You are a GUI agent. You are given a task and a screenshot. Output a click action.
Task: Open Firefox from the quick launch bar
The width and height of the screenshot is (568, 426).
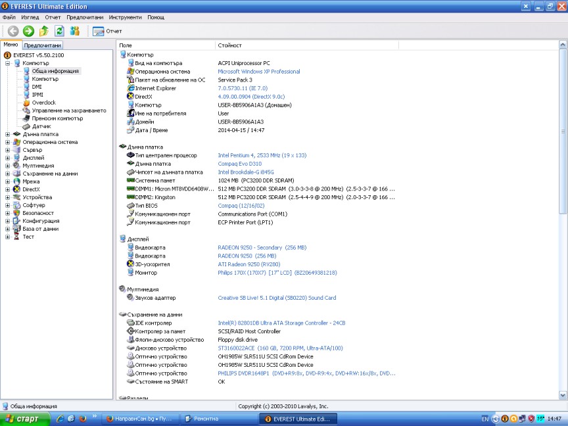pos(83,418)
